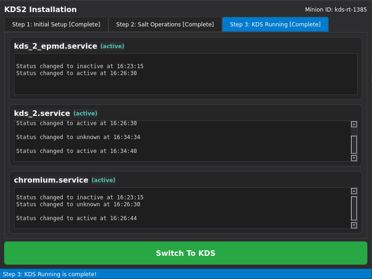Click the chromium log line 'unknown at 16:26:30'
Screen dimensions: 372x279
click(78, 204)
